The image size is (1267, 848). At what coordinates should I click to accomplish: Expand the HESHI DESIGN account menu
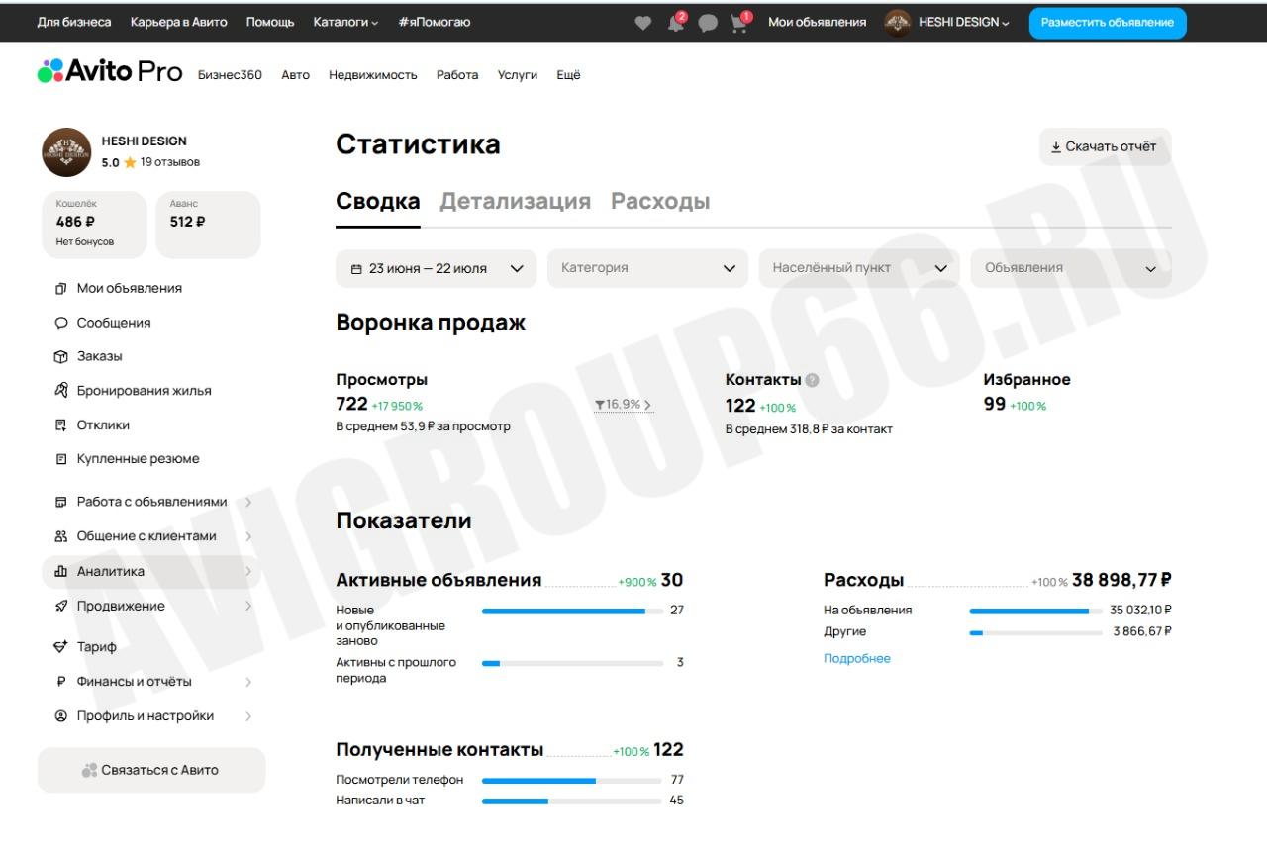(x=963, y=22)
